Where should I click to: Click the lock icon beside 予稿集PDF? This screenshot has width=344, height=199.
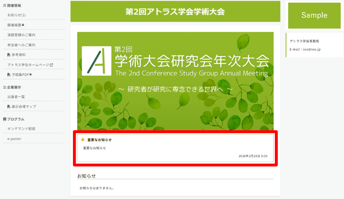[x=31, y=74]
